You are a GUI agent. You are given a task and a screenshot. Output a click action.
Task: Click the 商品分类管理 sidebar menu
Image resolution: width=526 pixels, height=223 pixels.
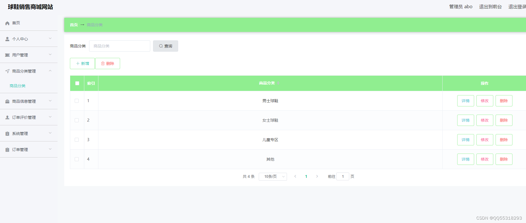point(29,71)
